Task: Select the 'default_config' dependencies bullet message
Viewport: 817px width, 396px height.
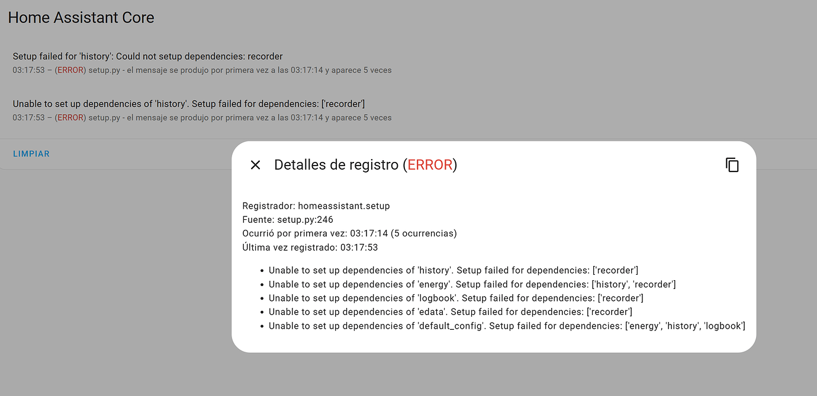Action: click(507, 326)
